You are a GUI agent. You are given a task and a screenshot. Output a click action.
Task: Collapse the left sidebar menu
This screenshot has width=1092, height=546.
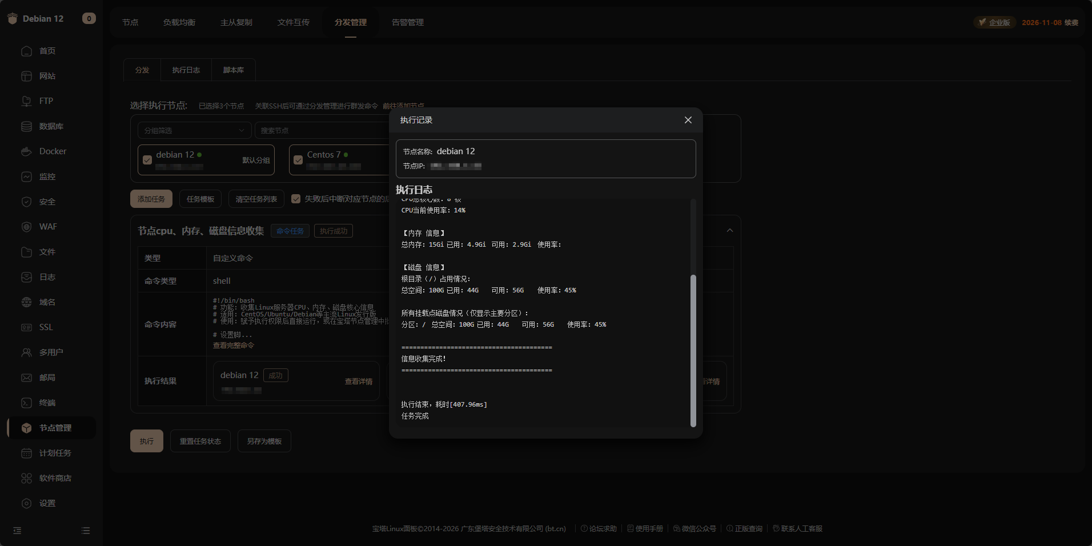(17, 531)
